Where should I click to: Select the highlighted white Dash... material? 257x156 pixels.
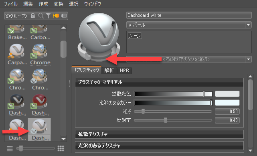point(39,130)
